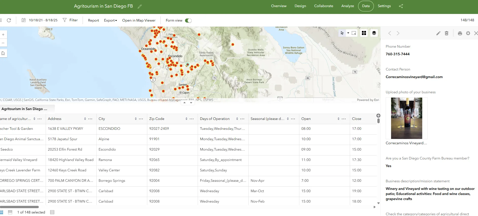The height and width of the screenshot is (216, 478).
Task: Toggle the Form view switch
Action: click(188, 21)
